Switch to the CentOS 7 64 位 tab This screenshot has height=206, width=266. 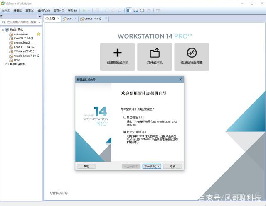pos(92,19)
